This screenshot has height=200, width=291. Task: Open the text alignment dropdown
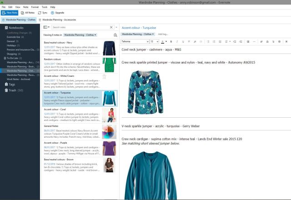click(228, 41)
